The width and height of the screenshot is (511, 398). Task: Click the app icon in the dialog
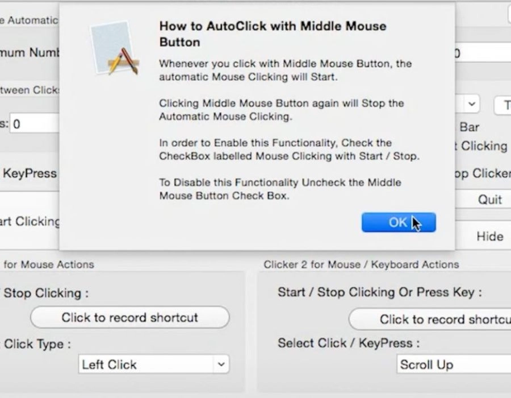tap(115, 48)
